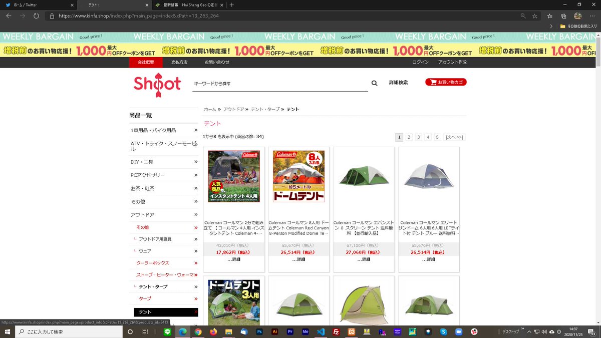Open the エバンストン 8 スクリーン テント thumbnail

[364, 176]
